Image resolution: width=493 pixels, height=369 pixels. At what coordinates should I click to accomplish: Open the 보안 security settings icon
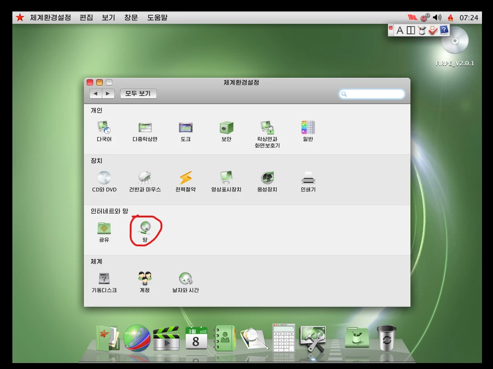[x=226, y=128]
